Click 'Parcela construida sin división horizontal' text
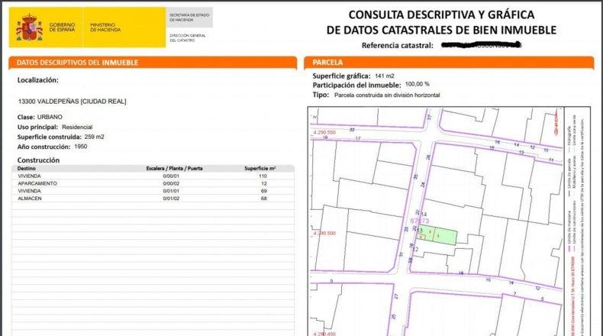Image resolution: width=603 pixels, height=336 pixels. pos(387,95)
